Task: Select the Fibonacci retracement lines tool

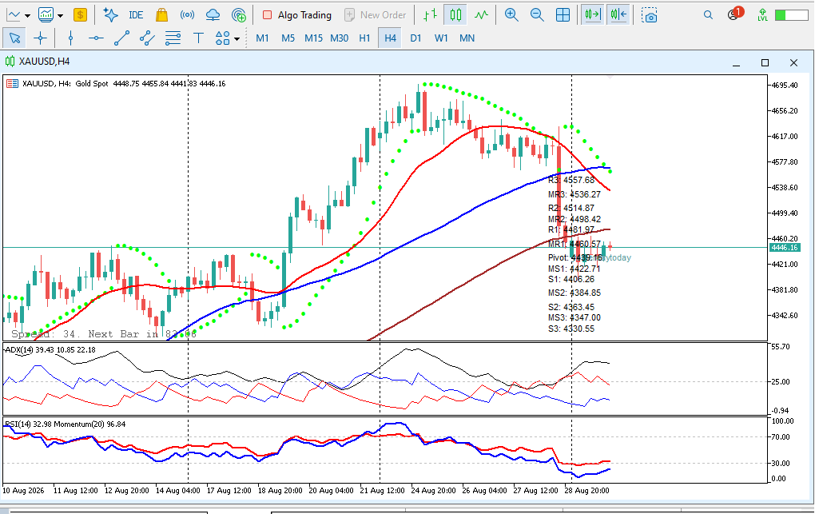Action: (173, 38)
